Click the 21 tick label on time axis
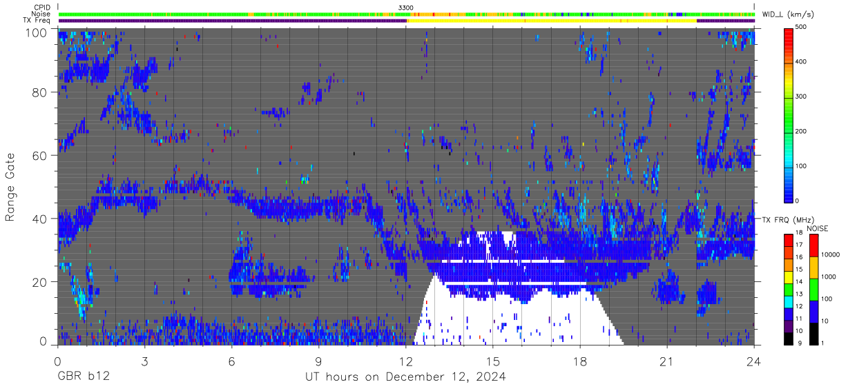848x391 pixels. 667,361
